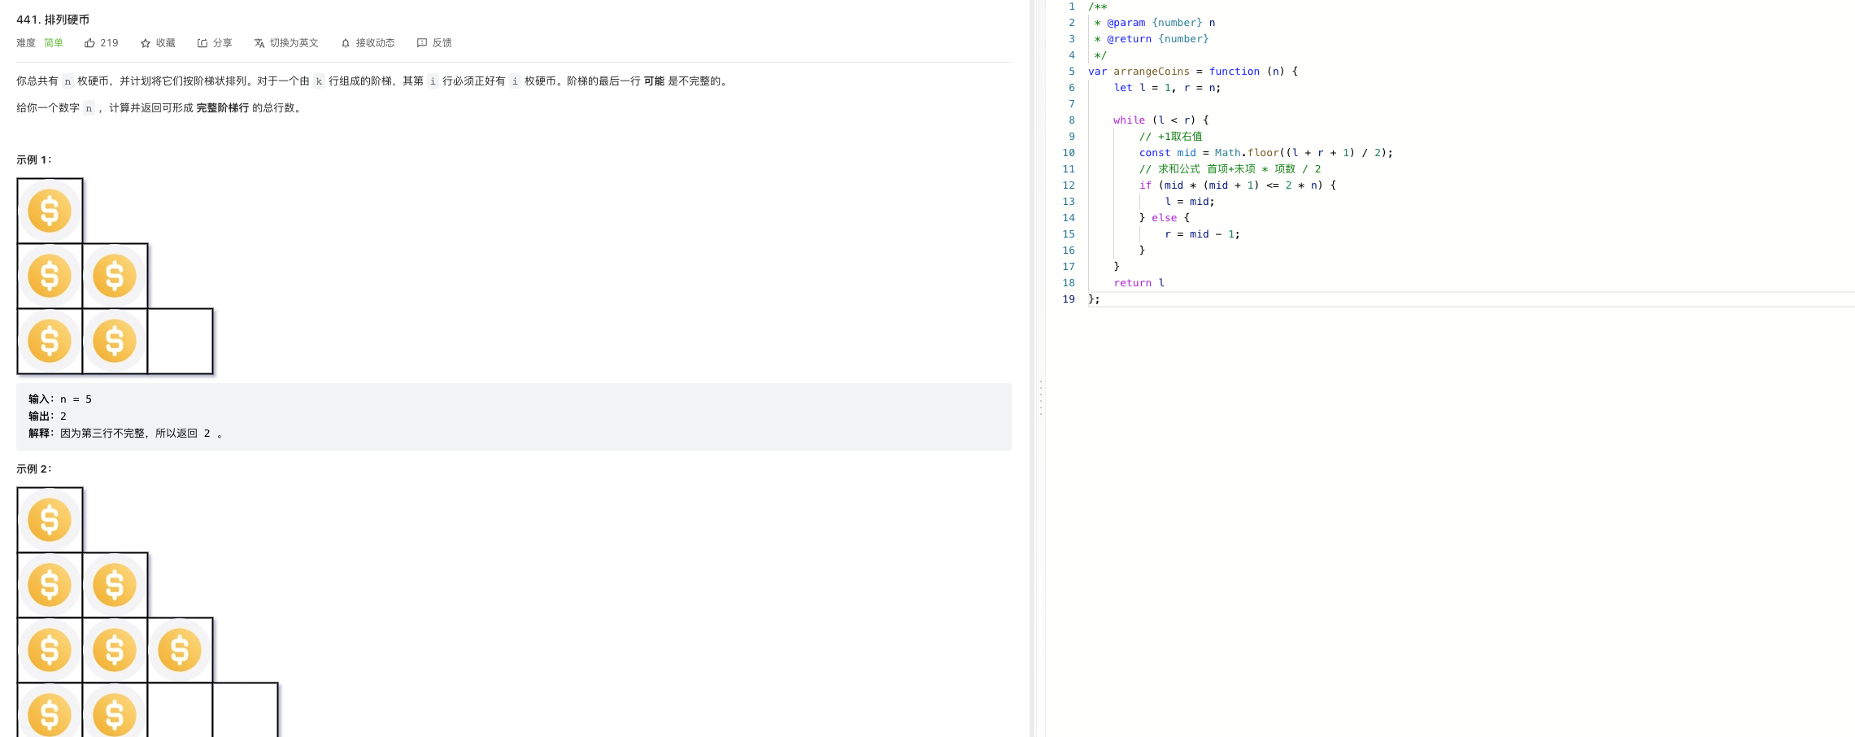1855x737 pixels.
Task: Click the '@param {number} n' comment line
Action: click(1155, 23)
